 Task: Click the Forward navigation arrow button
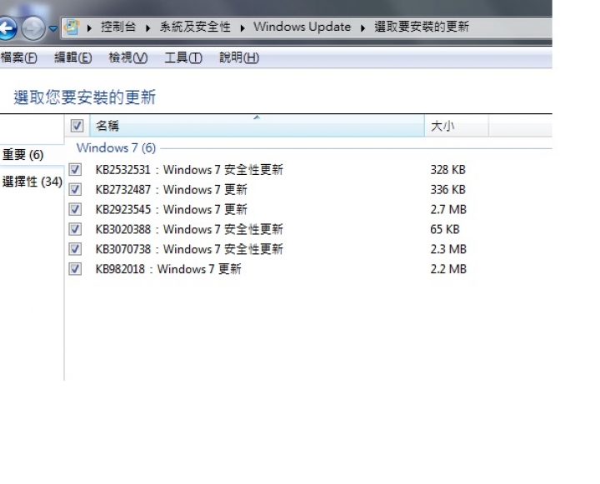pyautogui.click(x=32, y=28)
